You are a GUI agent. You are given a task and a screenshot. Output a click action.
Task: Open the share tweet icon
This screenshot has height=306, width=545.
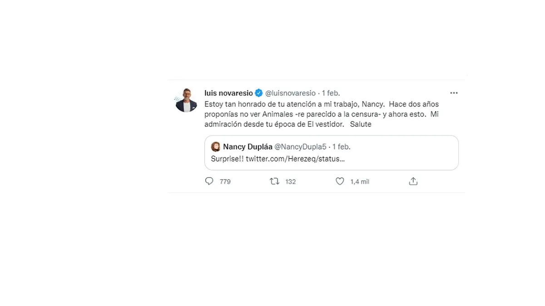pos(413,181)
